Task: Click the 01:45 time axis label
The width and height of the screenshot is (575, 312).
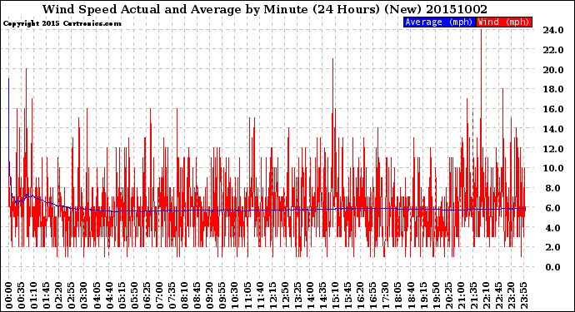Action: (x=47, y=295)
